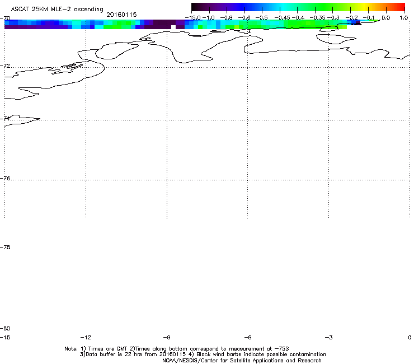
Task: Click the color bar label -0.5
Action: coord(262,18)
